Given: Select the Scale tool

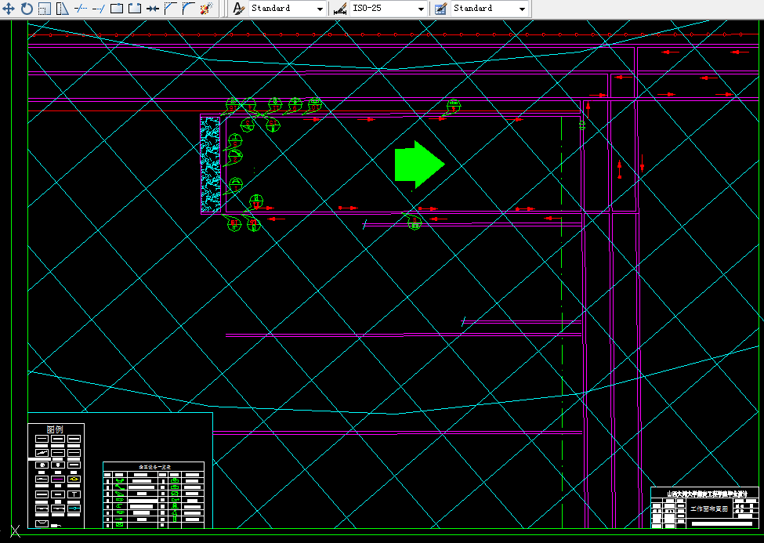Looking at the screenshot, I should pyautogui.click(x=45, y=9).
